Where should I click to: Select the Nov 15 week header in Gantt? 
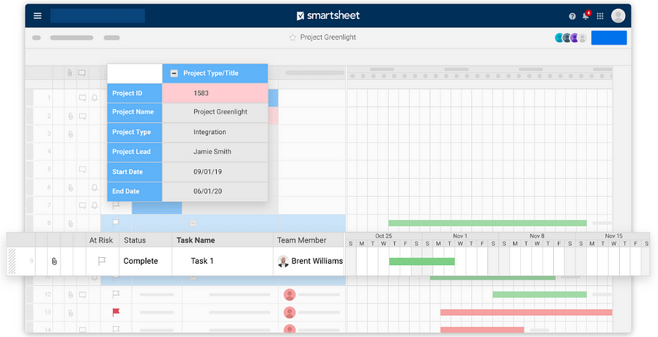613,236
